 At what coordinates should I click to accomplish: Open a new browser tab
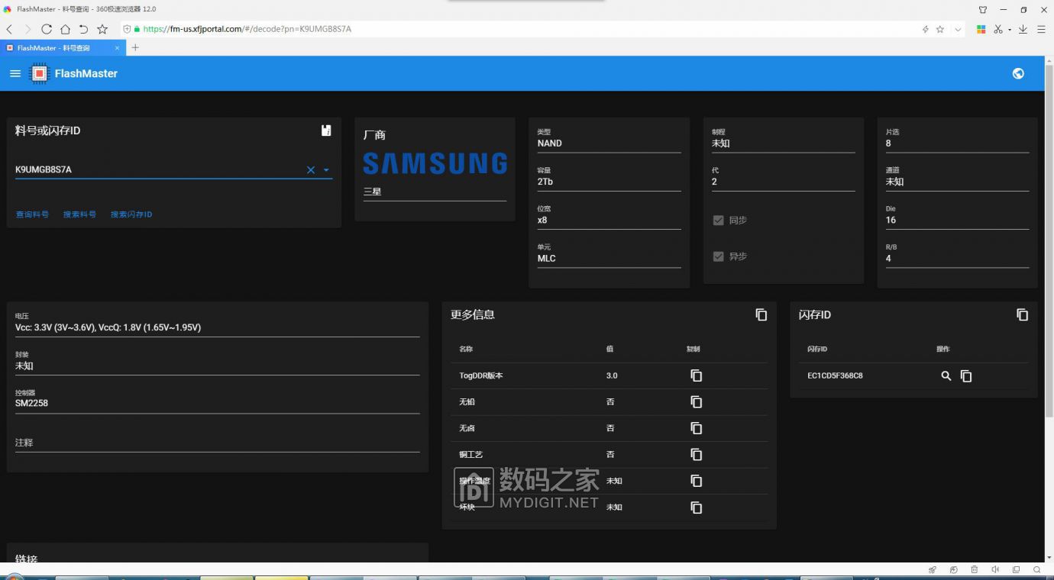135,47
